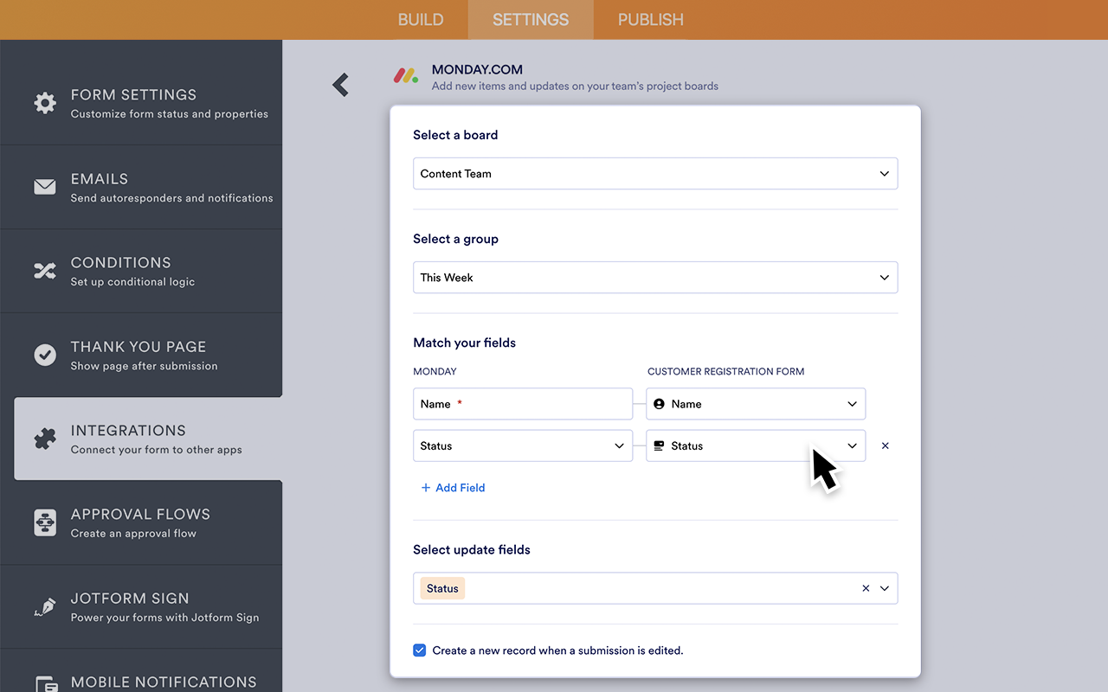Click the Approval Flows flowchart icon
1108x692 pixels.
[x=45, y=522]
